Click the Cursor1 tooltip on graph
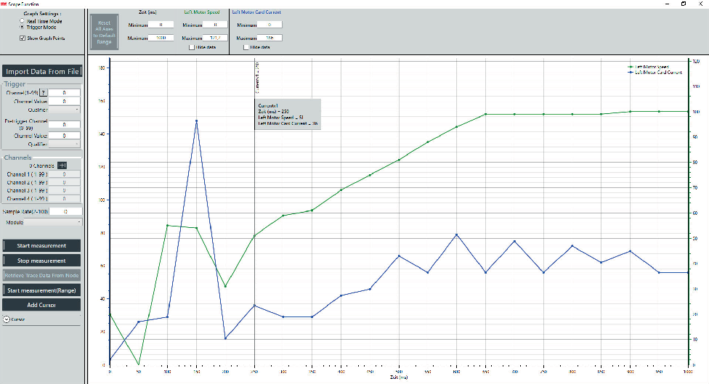Image resolution: width=709 pixels, height=384 pixels. coord(288,115)
